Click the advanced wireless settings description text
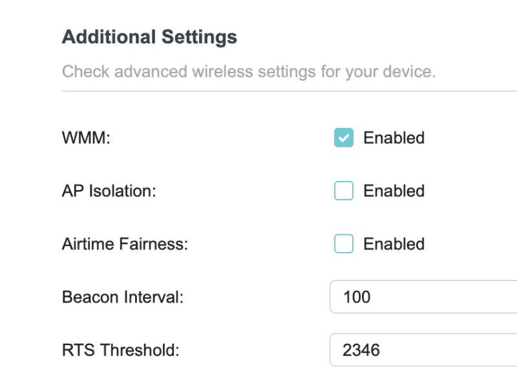This screenshot has width=517, height=380. click(x=249, y=71)
